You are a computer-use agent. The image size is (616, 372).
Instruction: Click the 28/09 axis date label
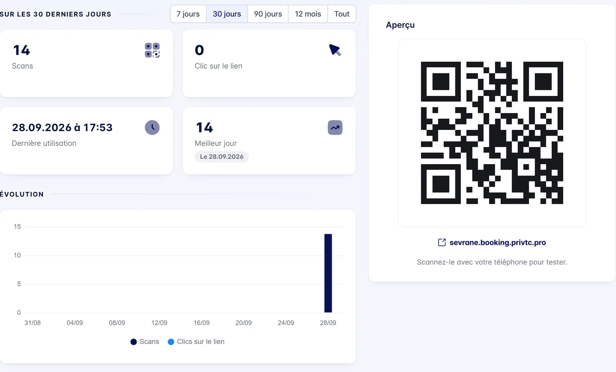328,323
